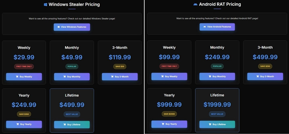
Task: Click cart icon on Android RAT Buy Monthly button
Action: pyautogui.click(x=210, y=76)
